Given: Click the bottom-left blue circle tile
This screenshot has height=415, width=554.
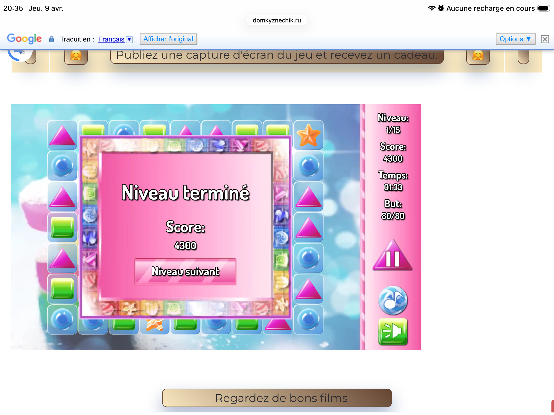Looking at the screenshot, I should pyautogui.click(x=62, y=319).
